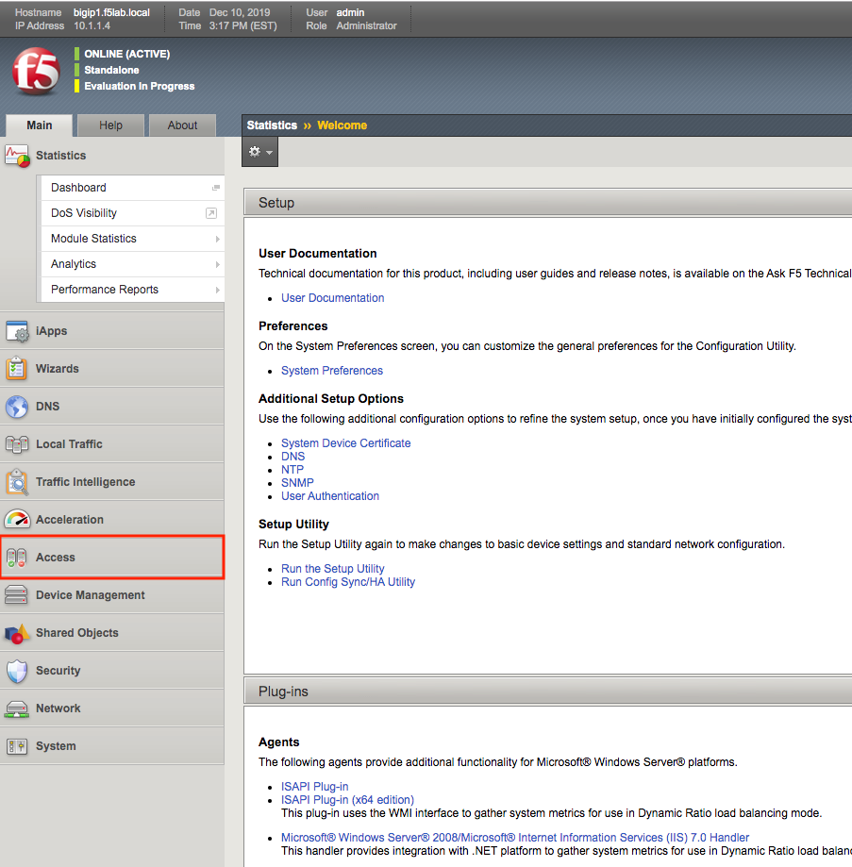Click the Wizards clipboard icon
Image resolution: width=852 pixels, height=867 pixels.
17,369
